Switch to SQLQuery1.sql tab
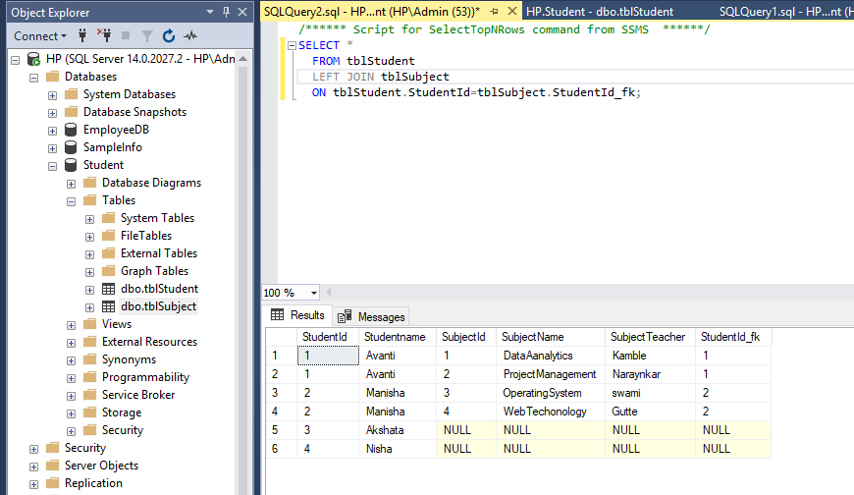 tap(784, 12)
